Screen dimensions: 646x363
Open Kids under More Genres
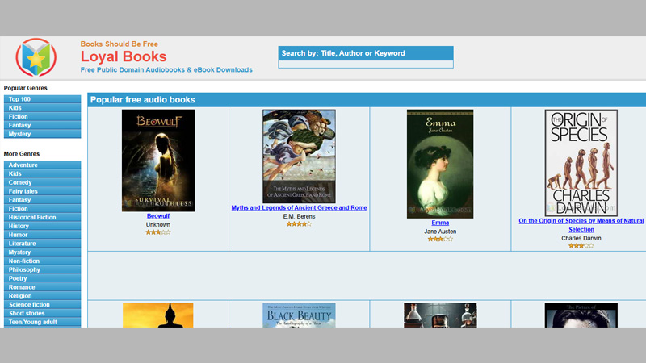(x=43, y=173)
